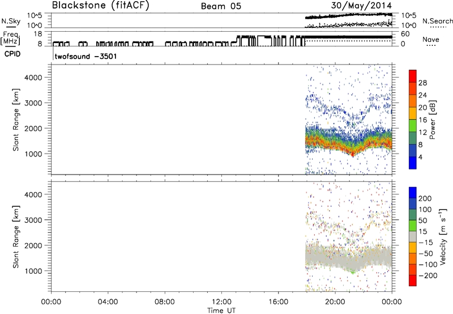The height and width of the screenshot is (314, 453).
Task: Click the 'CPID' label
Action: tap(12, 54)
